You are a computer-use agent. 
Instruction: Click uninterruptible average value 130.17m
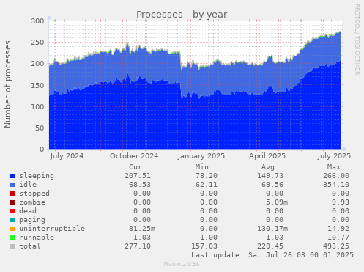272,229
